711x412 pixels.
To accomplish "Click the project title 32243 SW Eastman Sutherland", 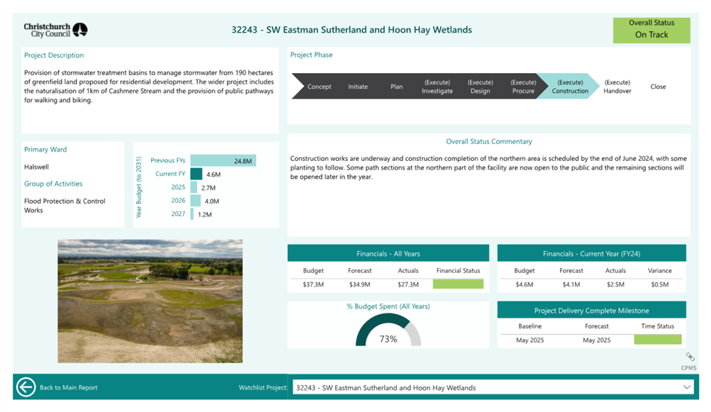I will point(352,30).
